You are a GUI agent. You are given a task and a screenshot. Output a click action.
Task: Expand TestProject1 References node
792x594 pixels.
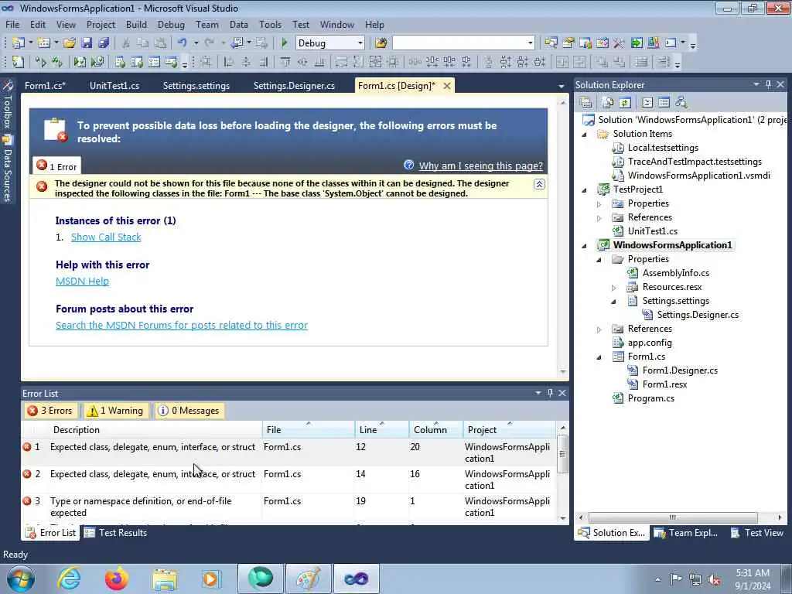tap(599, 217)
